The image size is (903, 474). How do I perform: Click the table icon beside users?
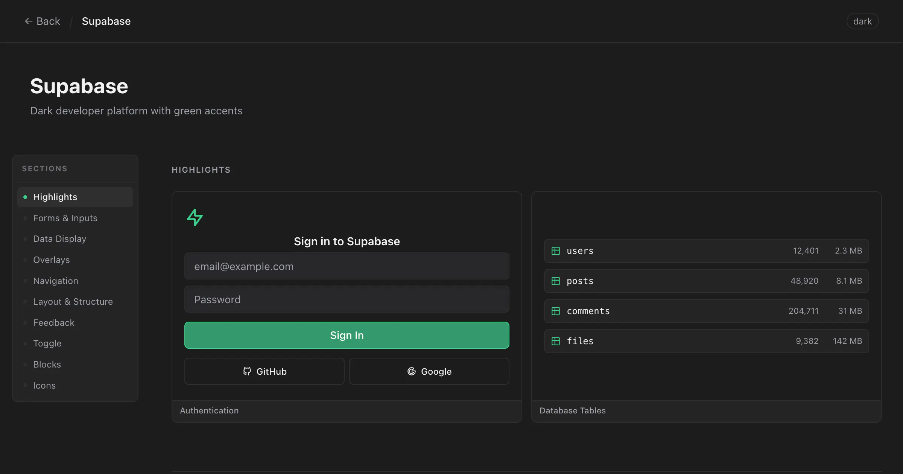tap(556, 251)
